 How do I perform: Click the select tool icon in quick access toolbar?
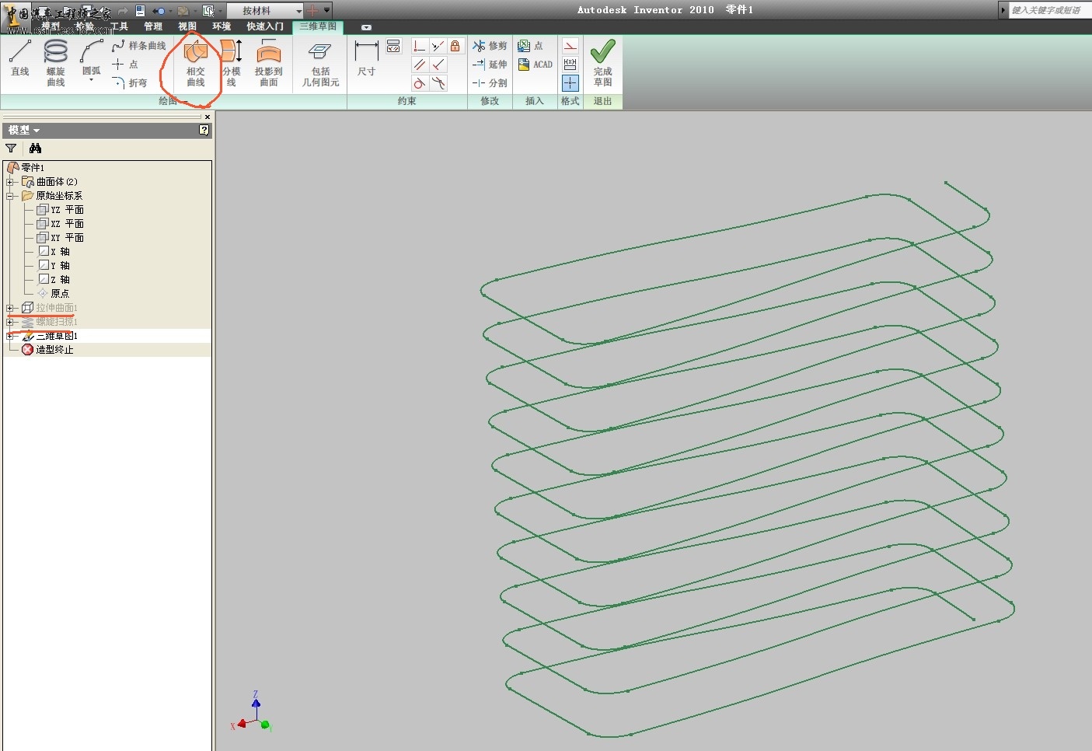point(208,11)
